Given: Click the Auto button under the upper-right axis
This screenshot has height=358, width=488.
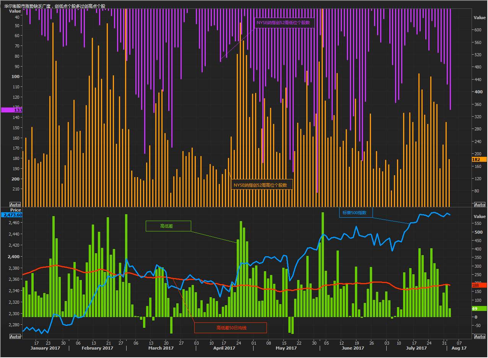Looking at the screenshot, I should coord(480,205).
